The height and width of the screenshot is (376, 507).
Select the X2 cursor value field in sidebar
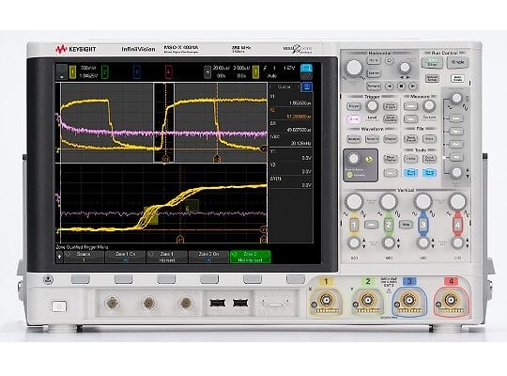click(291, 114)
